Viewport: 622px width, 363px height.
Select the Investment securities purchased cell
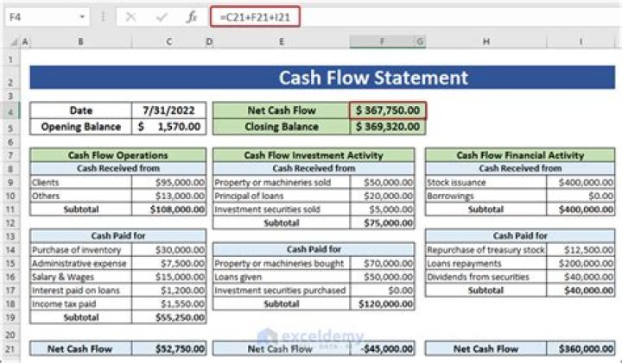pos(282,291)
